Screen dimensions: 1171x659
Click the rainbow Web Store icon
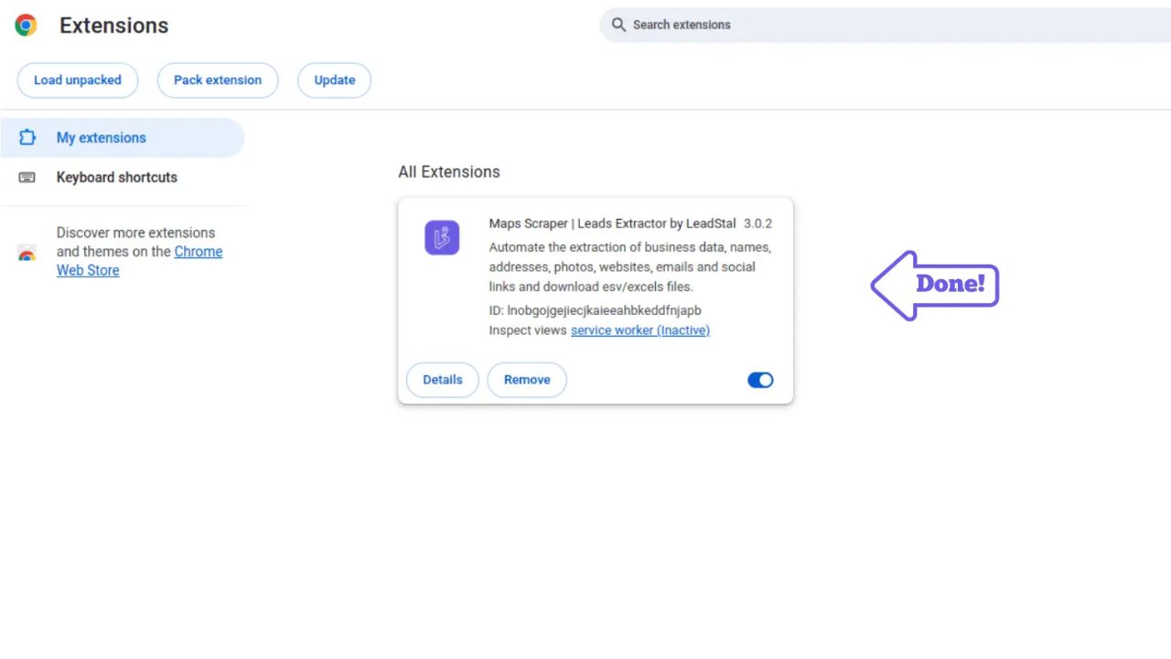click(x=27, y=254)
